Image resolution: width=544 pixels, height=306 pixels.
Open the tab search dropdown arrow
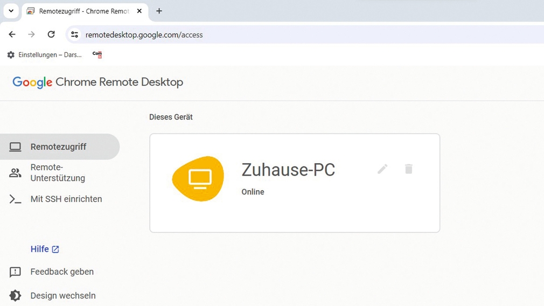pyautogui.click(x=11, y=11)
